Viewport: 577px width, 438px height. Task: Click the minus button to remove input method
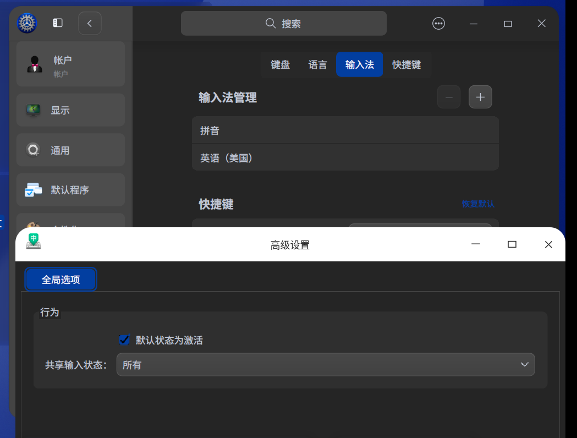tap(449, 97)
